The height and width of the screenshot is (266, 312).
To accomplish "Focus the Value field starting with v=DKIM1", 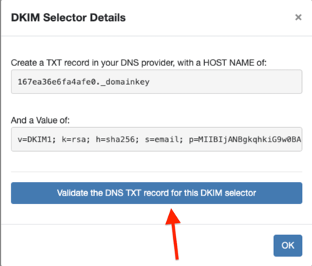I will pos(157,139).
